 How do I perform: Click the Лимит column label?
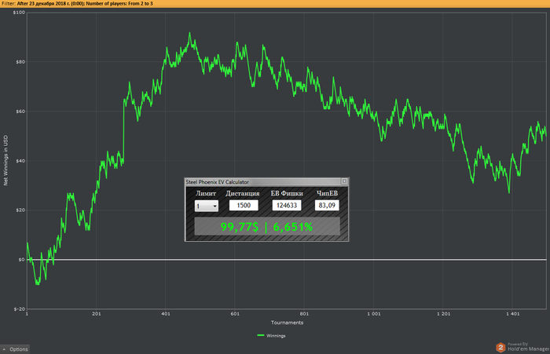(206, 193)
